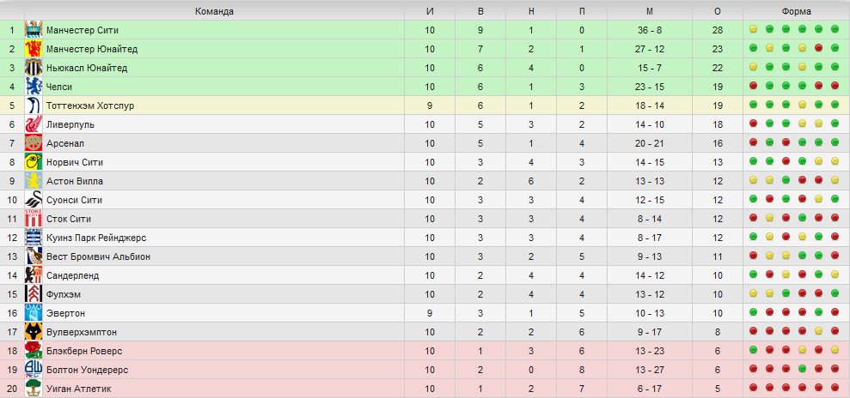Open the Эвертон team link
The image size is (850, 398).
(65, 314)
